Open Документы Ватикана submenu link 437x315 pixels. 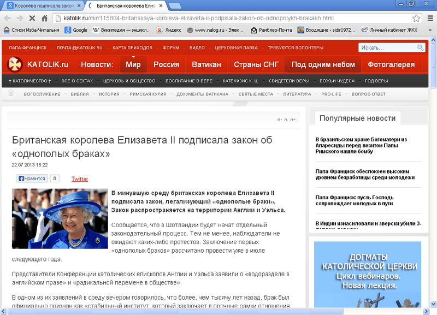(x=202, y=94)
